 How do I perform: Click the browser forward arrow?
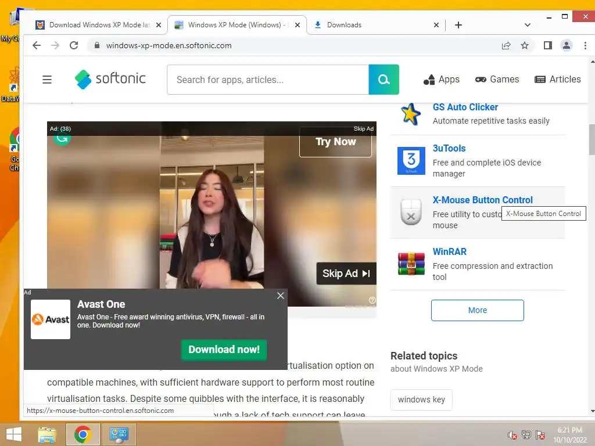pos(55,45)
